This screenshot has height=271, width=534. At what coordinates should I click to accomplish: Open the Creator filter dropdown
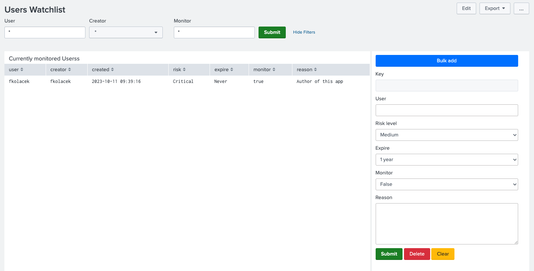[126, 32]
